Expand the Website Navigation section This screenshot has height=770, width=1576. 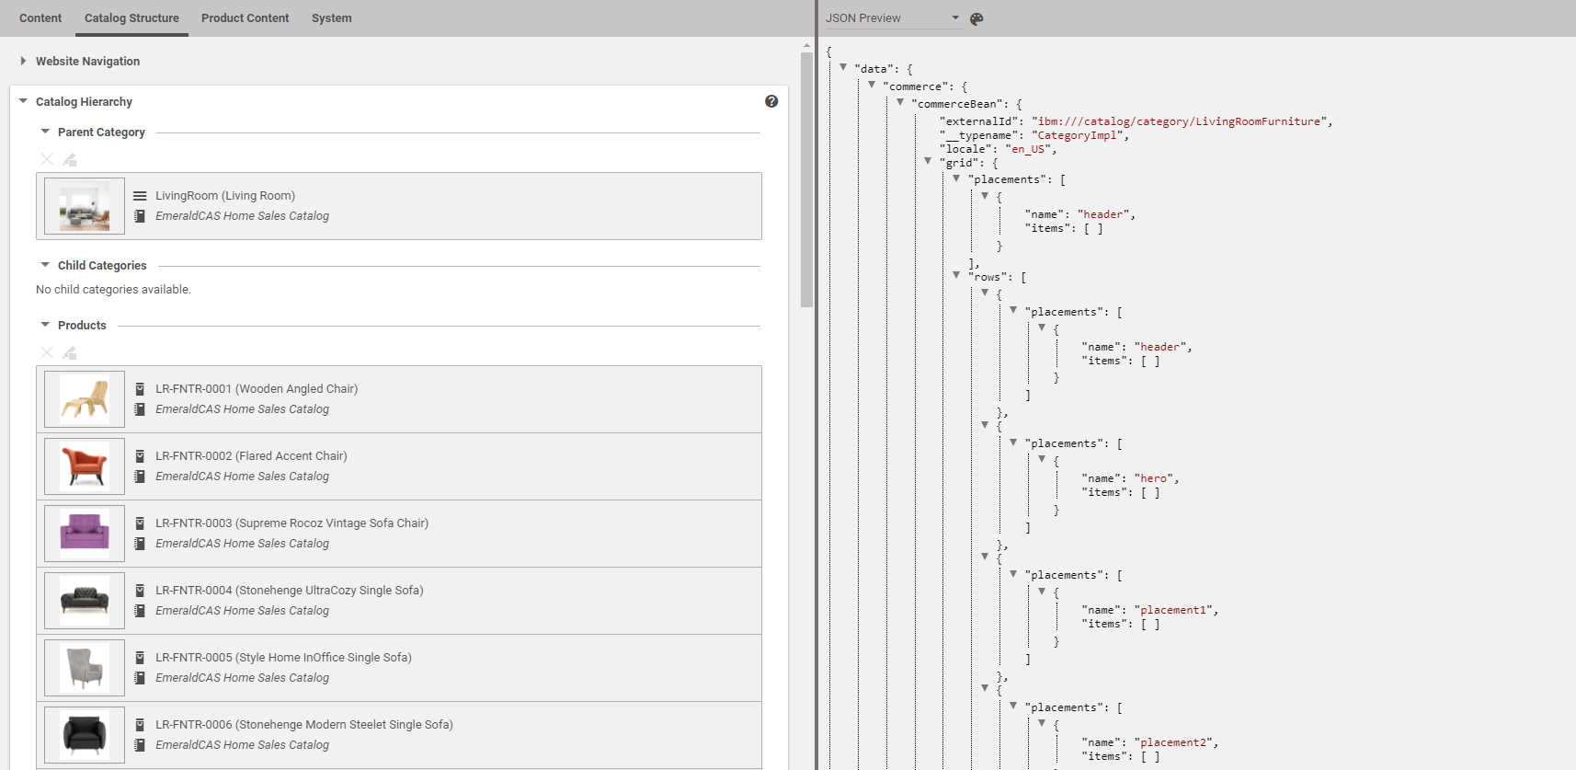tap(23, 61)
